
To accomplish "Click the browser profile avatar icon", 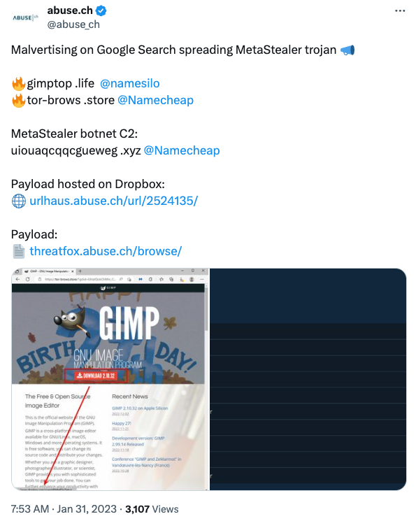I will tap(192, 280).
